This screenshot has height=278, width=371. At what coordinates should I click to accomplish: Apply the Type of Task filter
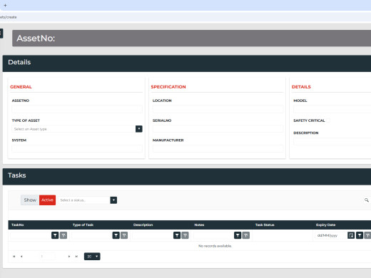pyautogui.click(x=116, y=235)
